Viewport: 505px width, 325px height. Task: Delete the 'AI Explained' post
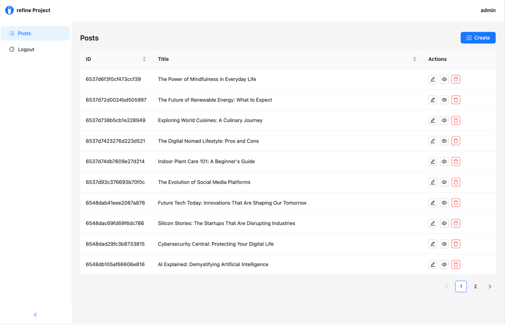coord(456,265)
